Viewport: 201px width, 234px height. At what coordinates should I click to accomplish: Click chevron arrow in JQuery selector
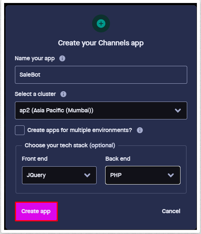[87, 175]
